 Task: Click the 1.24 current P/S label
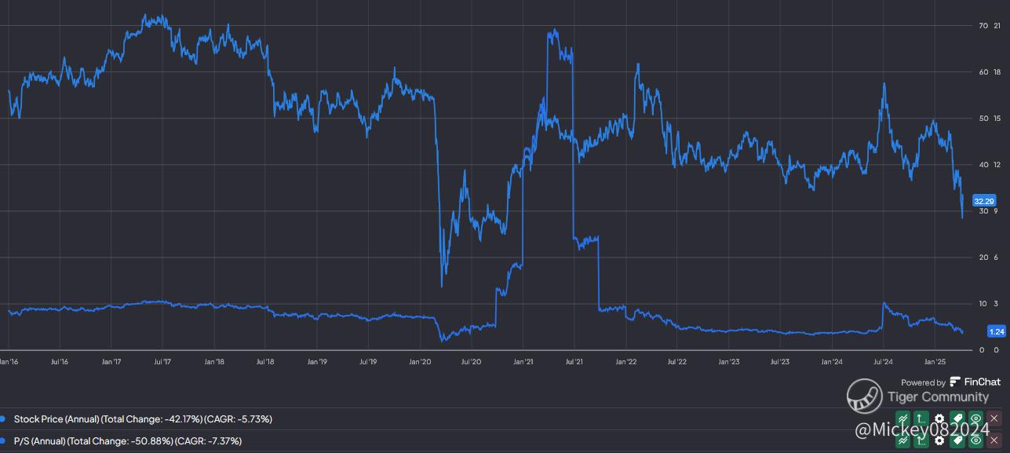coord(997,331)
